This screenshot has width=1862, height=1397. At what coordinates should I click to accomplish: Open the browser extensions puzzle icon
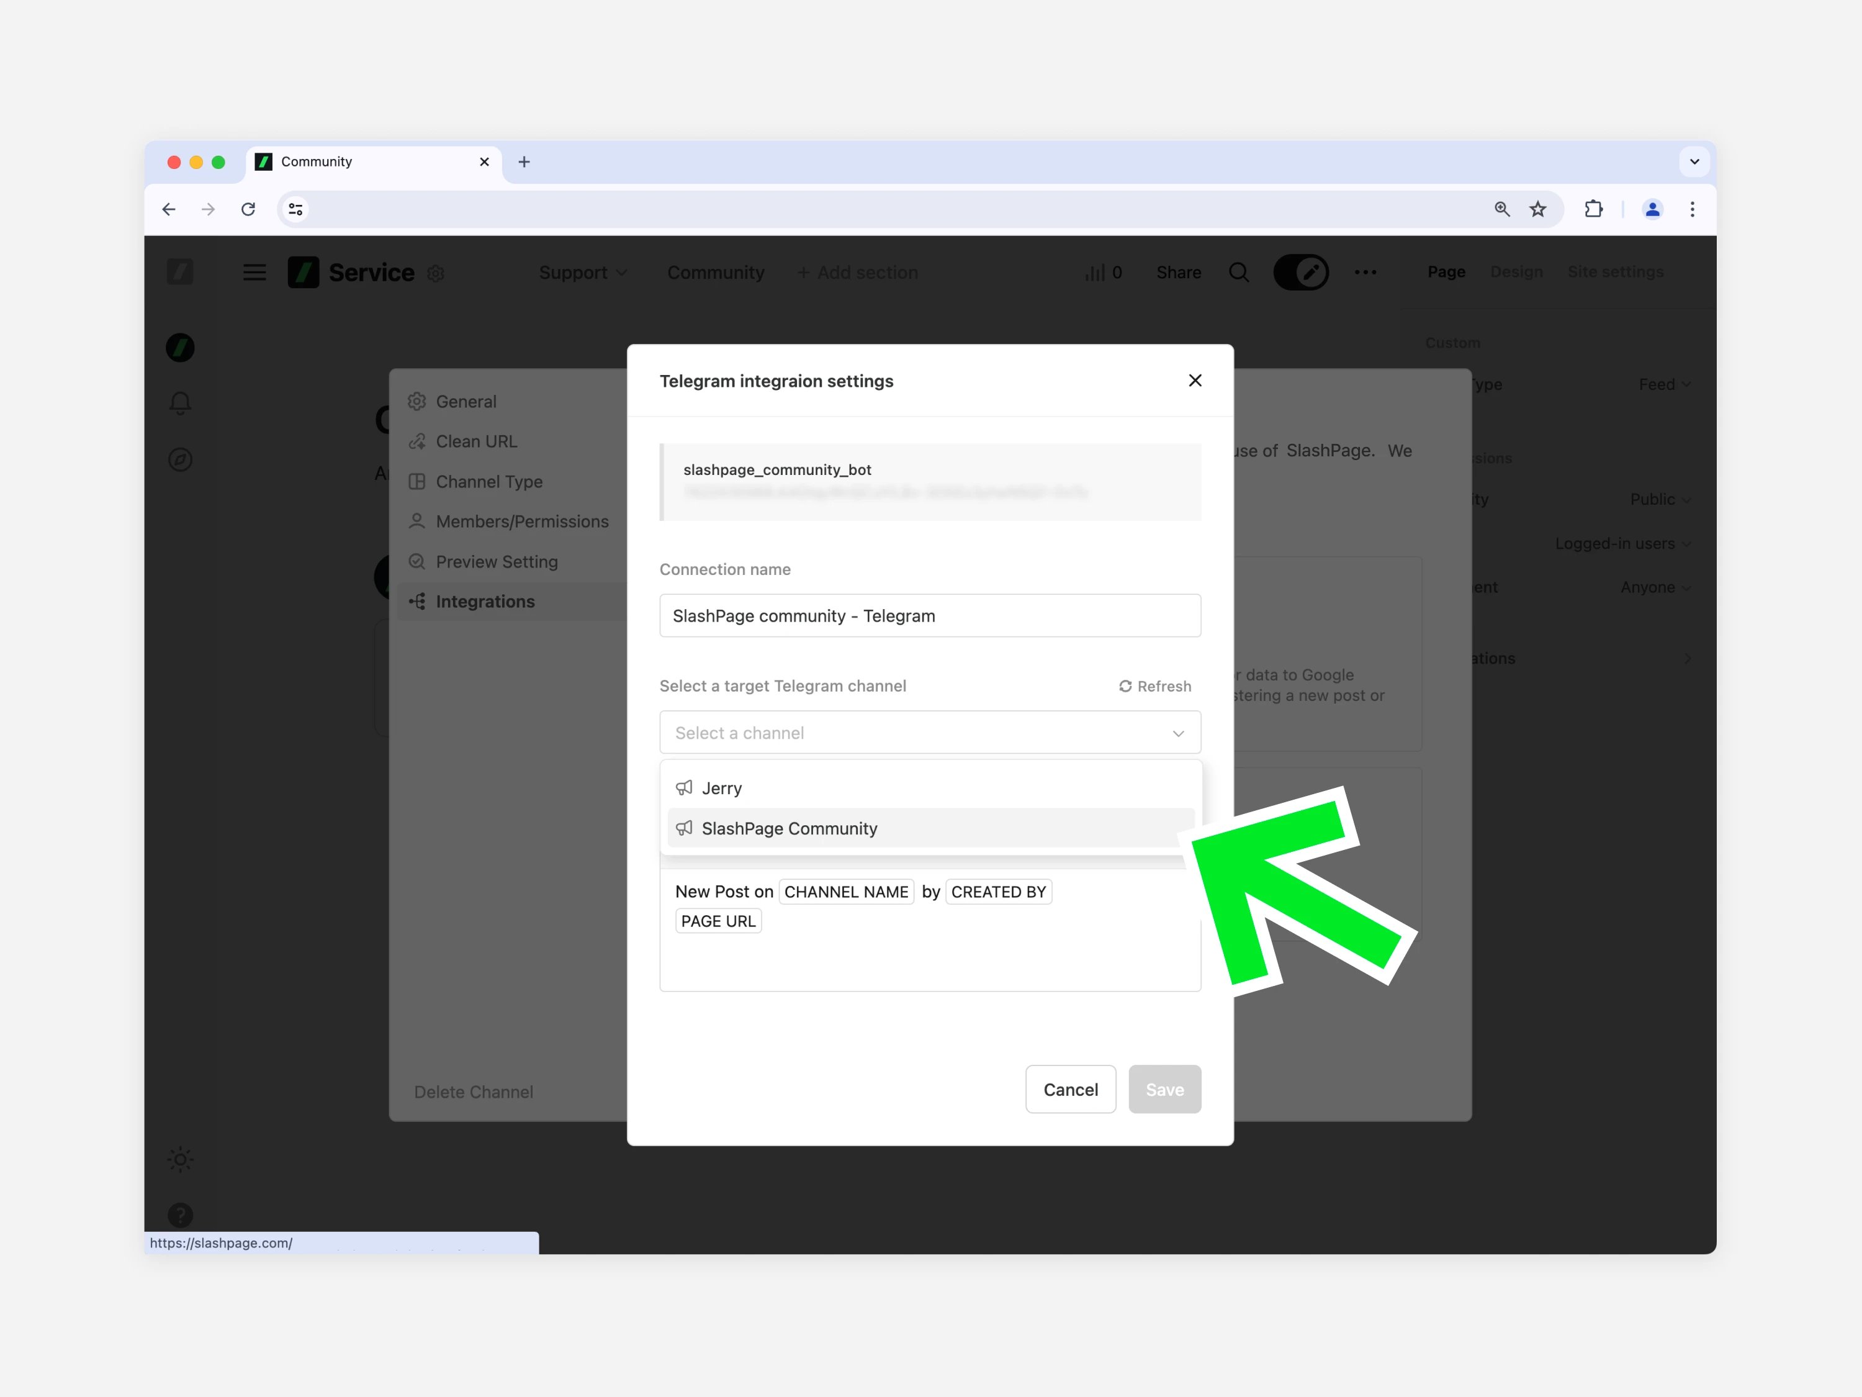pyautogui.click(x=1593, y=209)
